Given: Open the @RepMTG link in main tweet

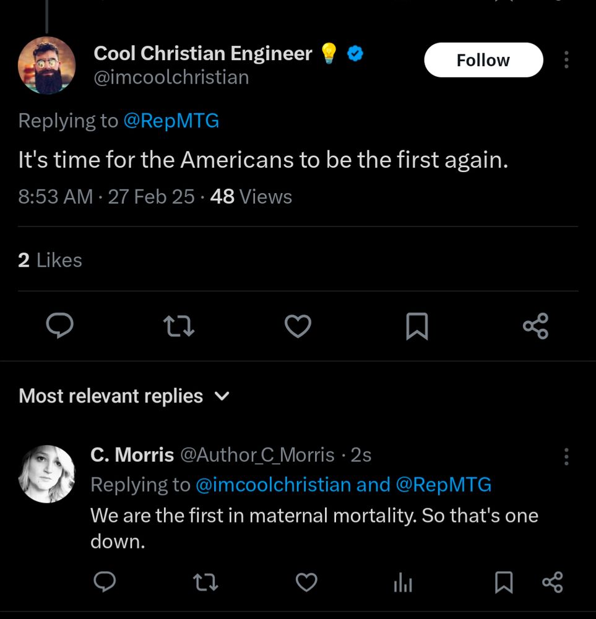Looking at the screenshot, I should pyautogui.click(x=171, y=120).
